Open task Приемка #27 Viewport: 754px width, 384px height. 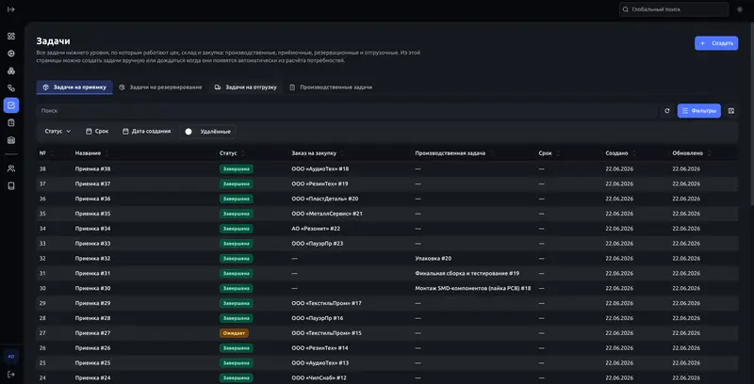[92, 333]
